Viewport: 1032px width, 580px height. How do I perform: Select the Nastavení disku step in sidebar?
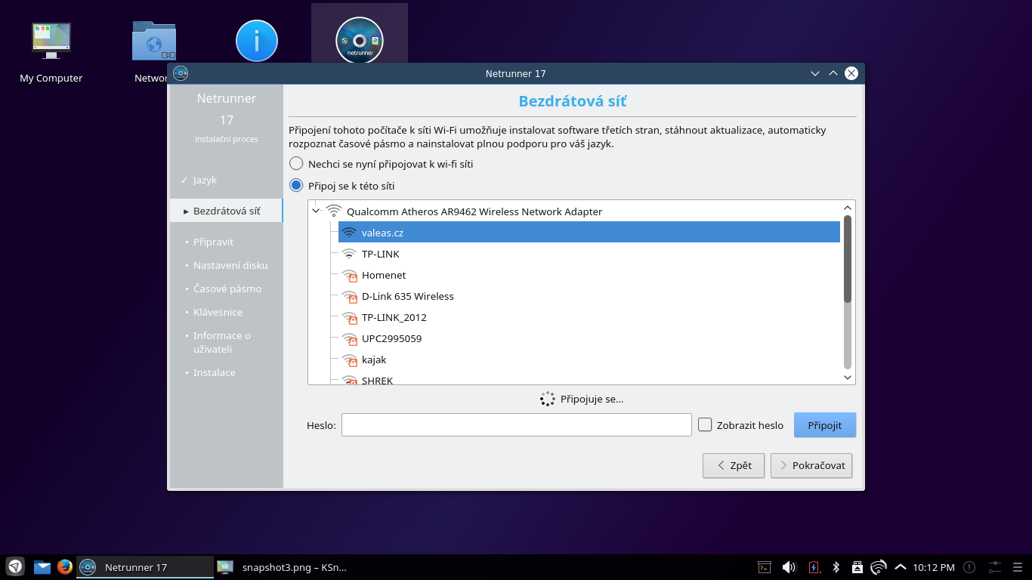pos(230,265)
